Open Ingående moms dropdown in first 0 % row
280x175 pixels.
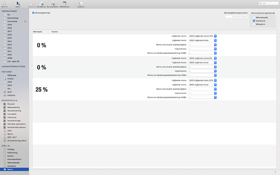pyautogui.click(x=202, y=40)
